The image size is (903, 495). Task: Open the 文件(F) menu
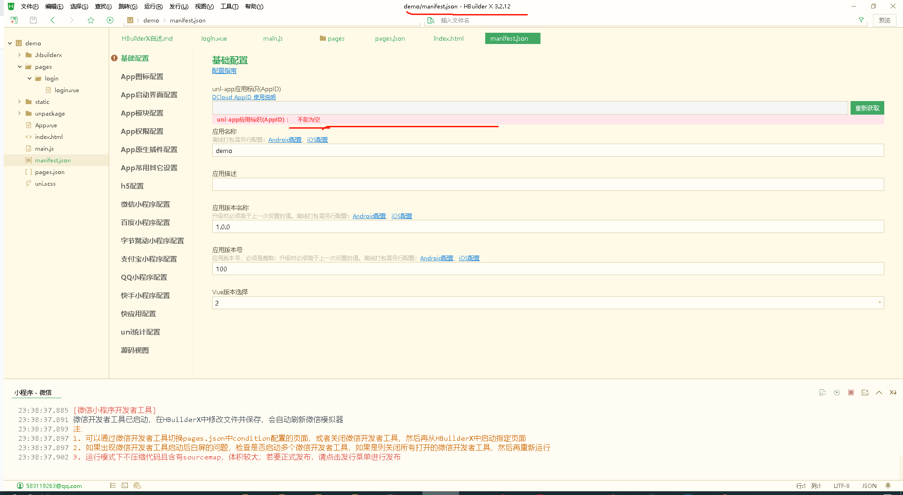point(30,6)
